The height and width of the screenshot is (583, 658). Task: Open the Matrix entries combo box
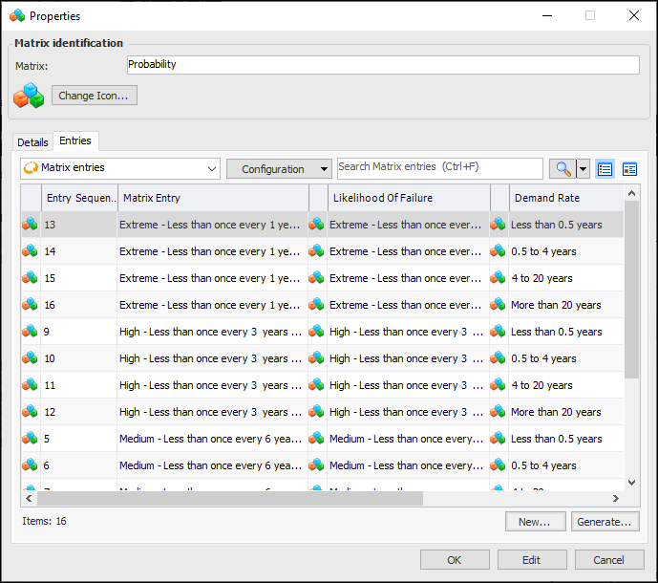tap(120, 168)
